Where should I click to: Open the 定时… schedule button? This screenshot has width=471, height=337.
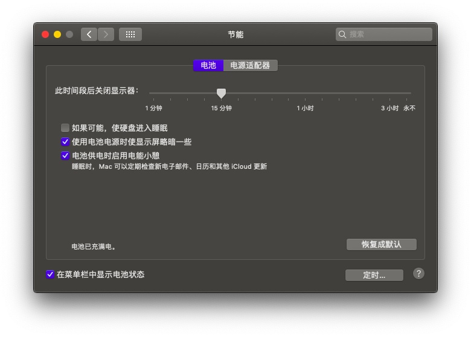coord(374,275)
